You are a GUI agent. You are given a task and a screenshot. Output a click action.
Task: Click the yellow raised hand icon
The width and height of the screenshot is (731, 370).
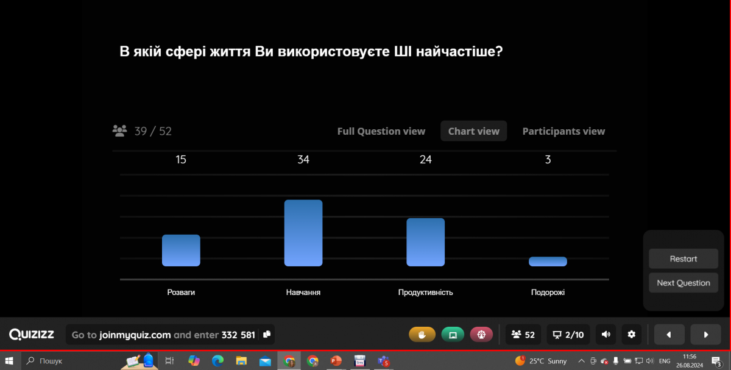tap(422, 335)
